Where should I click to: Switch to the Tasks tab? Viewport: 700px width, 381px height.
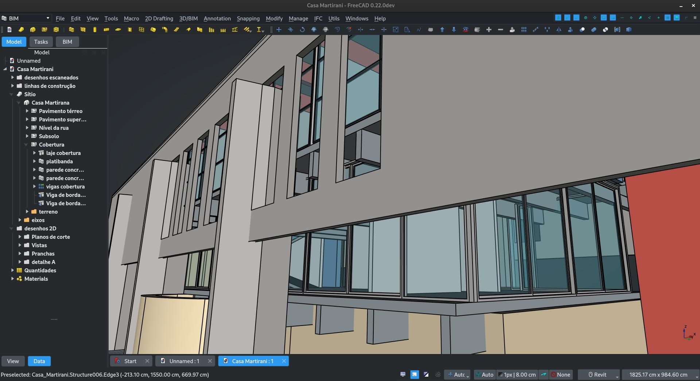[x=41, y=42]
